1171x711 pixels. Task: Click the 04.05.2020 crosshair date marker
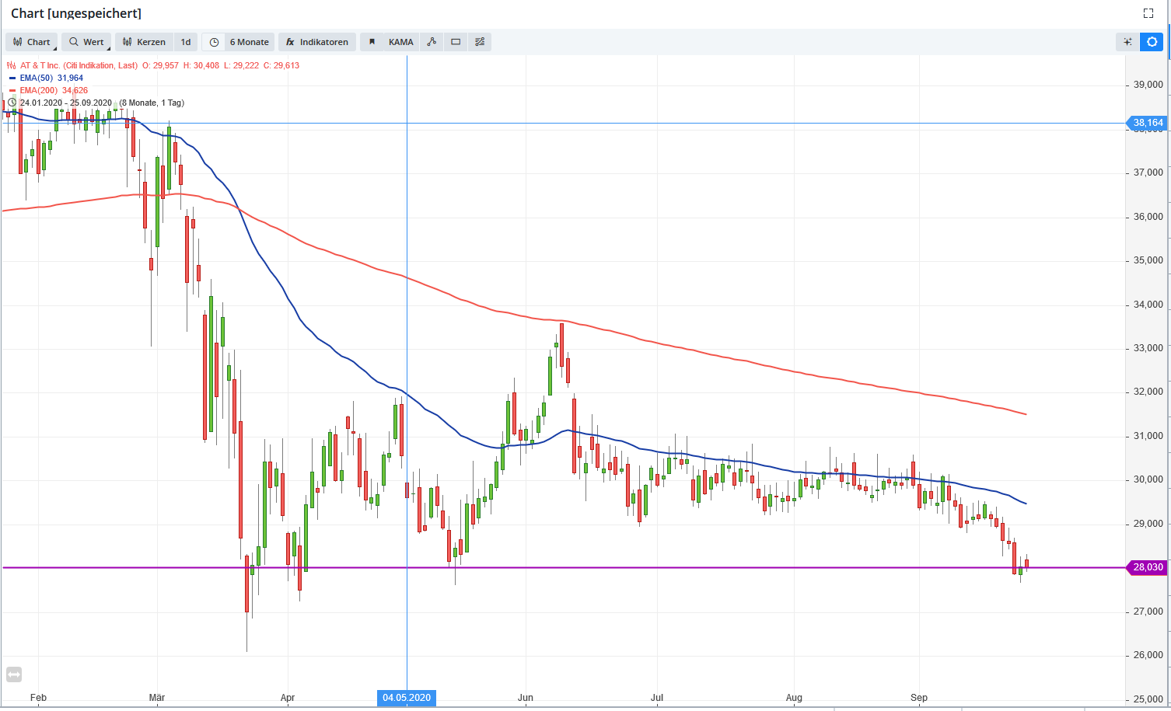[x=407, y=698]
